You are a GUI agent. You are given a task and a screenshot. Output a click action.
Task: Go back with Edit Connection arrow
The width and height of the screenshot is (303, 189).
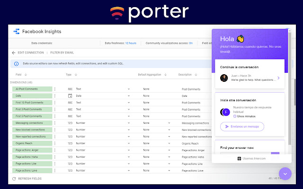pos(14,52)
